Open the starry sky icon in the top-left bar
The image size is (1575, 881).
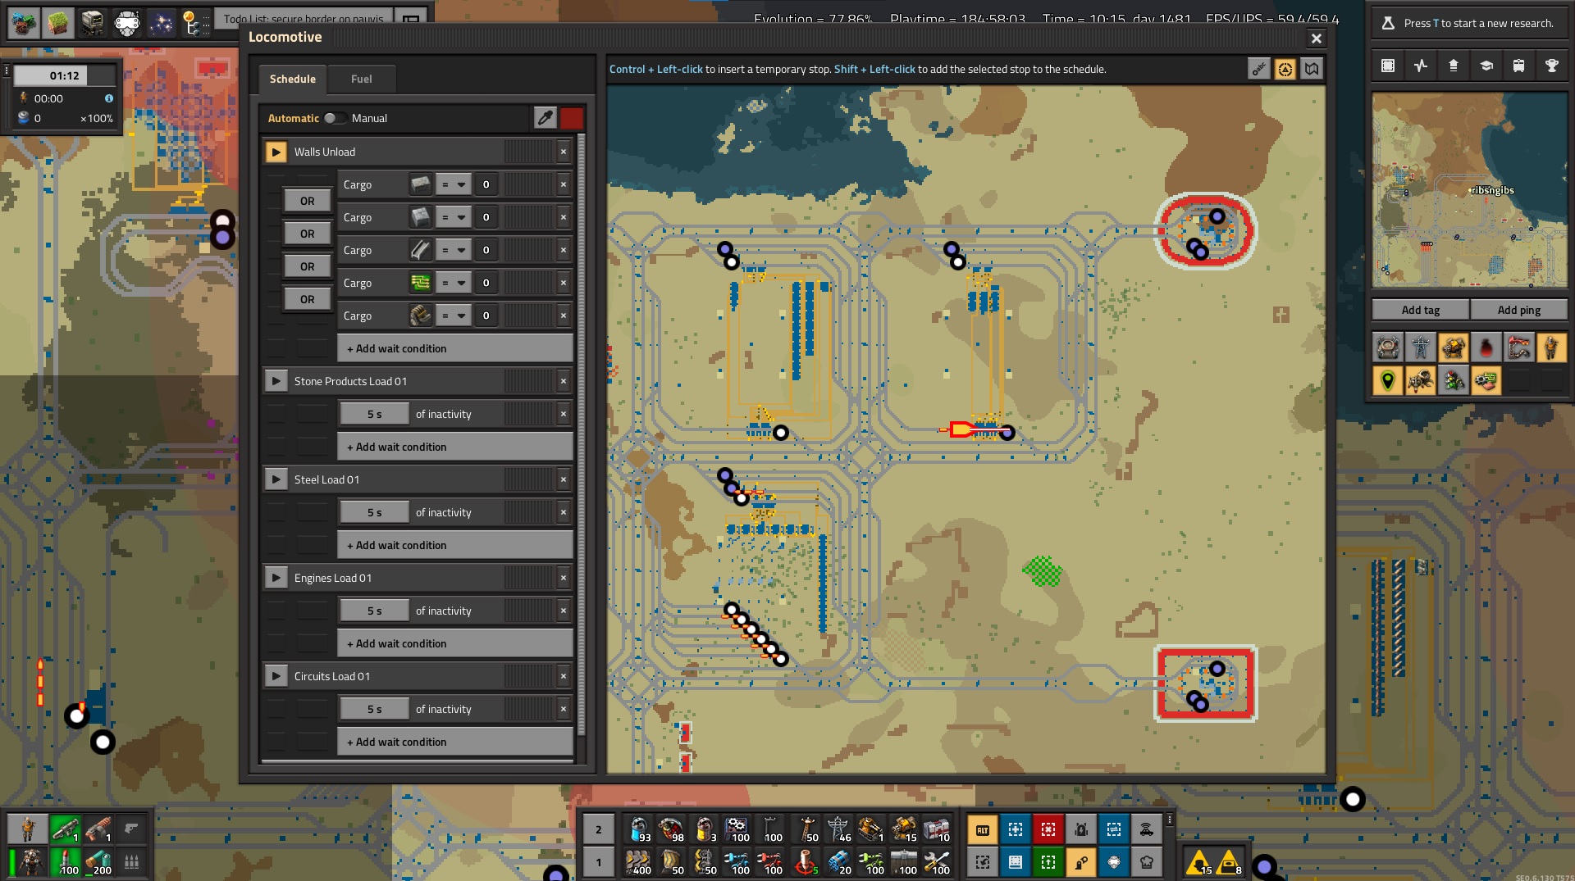161,22
